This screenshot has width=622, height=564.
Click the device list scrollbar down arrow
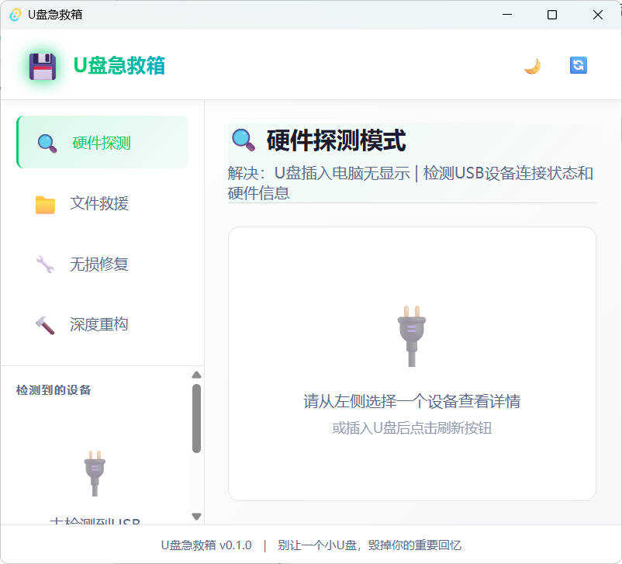coord(196,515)
